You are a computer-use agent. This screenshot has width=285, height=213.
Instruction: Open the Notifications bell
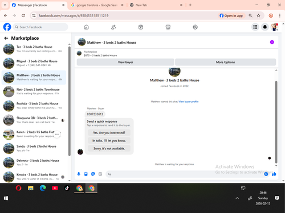click(x=265, y=27)
